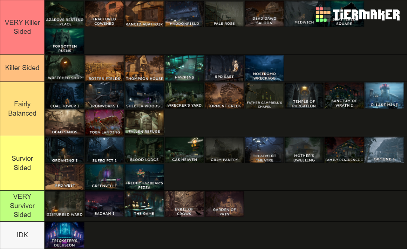407x249 pixels.
Task: Select the Sanctum of Wrath I tile
Action: click(x=344, y=95)
